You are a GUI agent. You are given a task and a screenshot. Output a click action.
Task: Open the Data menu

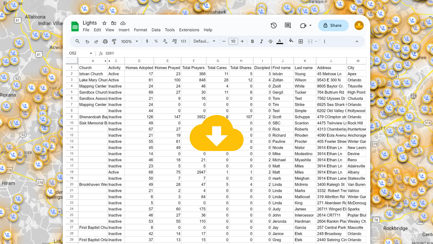point(156,30)
